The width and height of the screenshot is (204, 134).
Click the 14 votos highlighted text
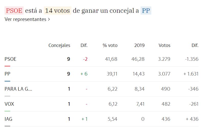tap(58, 11)
